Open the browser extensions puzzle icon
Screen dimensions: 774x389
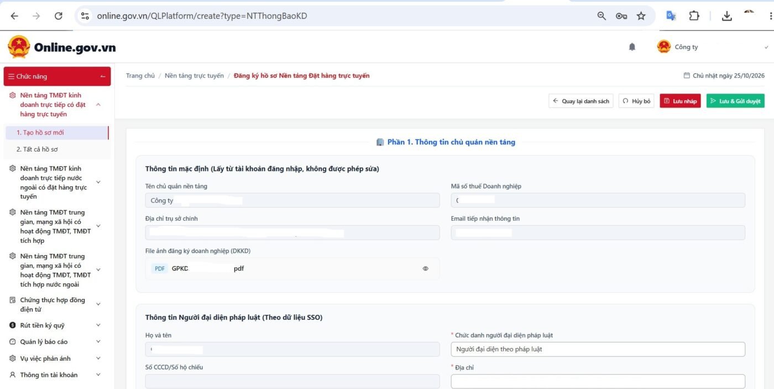(x=694, y=16)
